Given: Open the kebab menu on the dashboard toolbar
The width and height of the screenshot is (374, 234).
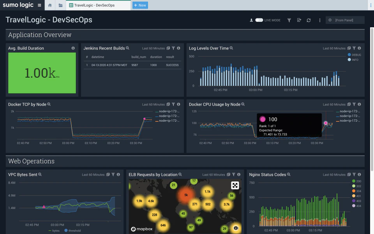Looking at the screenshot, I should tap(320, 20).
